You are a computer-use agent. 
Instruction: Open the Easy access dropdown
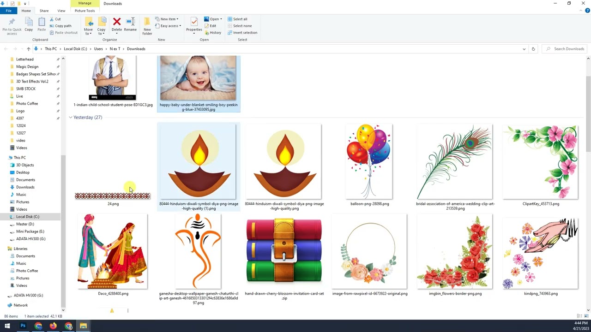tap(168, 26)
